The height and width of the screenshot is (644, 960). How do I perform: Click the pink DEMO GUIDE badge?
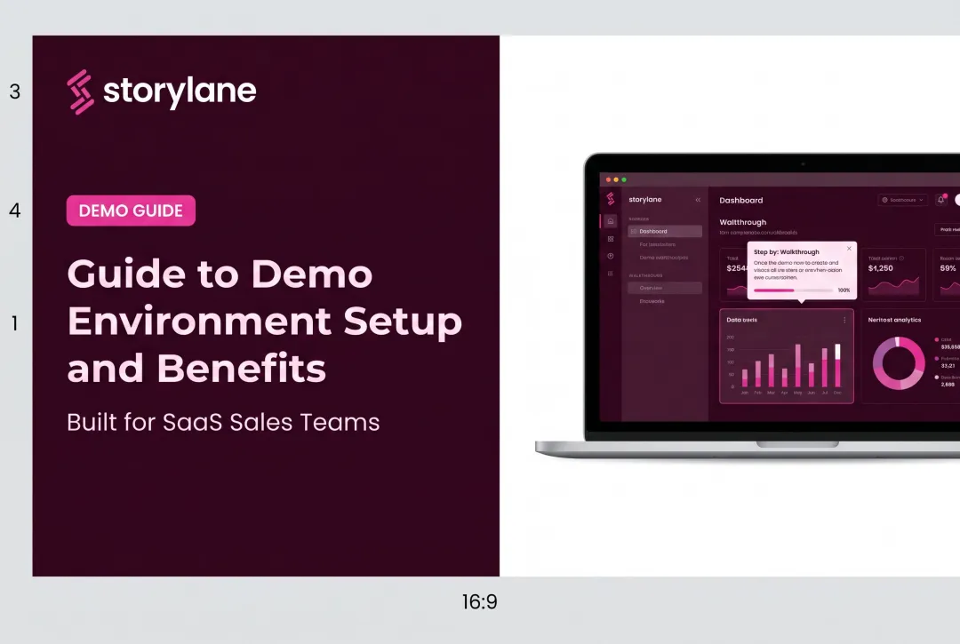pos(131,211)
